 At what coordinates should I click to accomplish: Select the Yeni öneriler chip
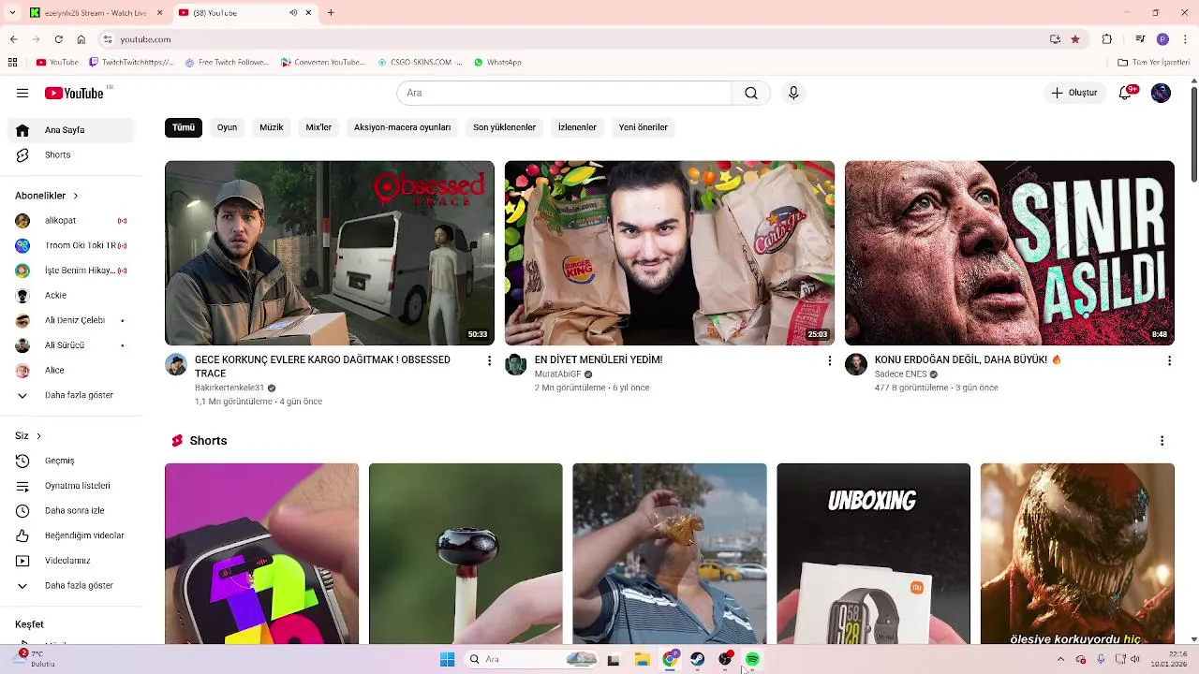pyautogui.click(x=644, y=127)
